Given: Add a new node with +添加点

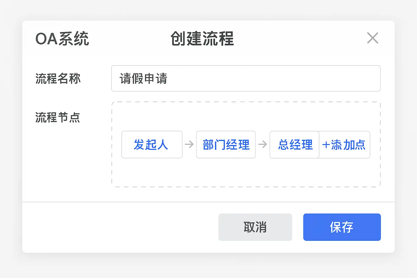Looking at the screenshot, I should (344, 145).
